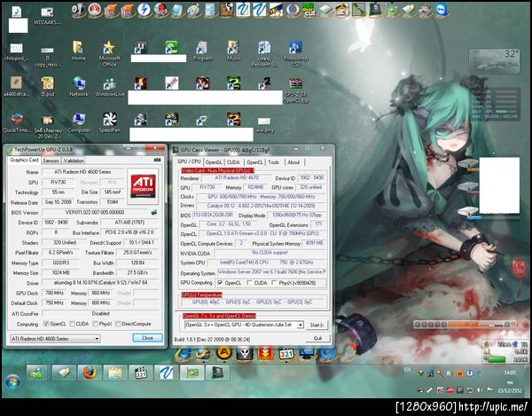
Task: Open the Photoshop CS3 desktop shortcut
Action: [x=295, y=54]
